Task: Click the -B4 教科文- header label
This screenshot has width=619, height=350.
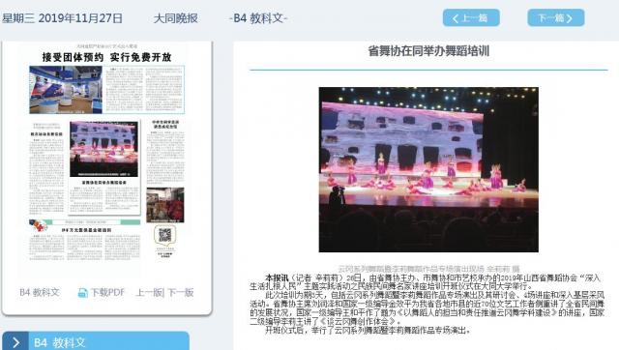Action: pyautogui.click(x=258, y=18)
